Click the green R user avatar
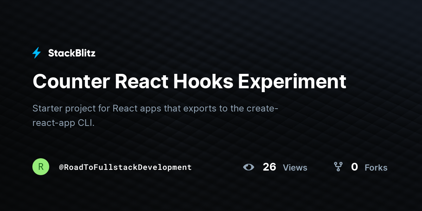Viewport: 422px width, 211px height. tap(41, 167)
